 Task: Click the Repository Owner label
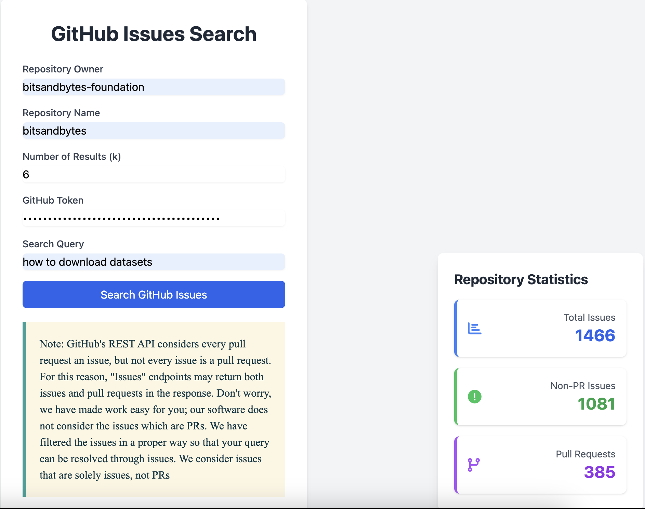(63, 69)
